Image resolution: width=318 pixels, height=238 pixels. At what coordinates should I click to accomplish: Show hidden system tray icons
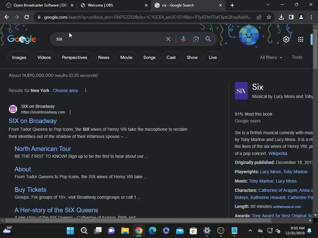coord(250,231)
